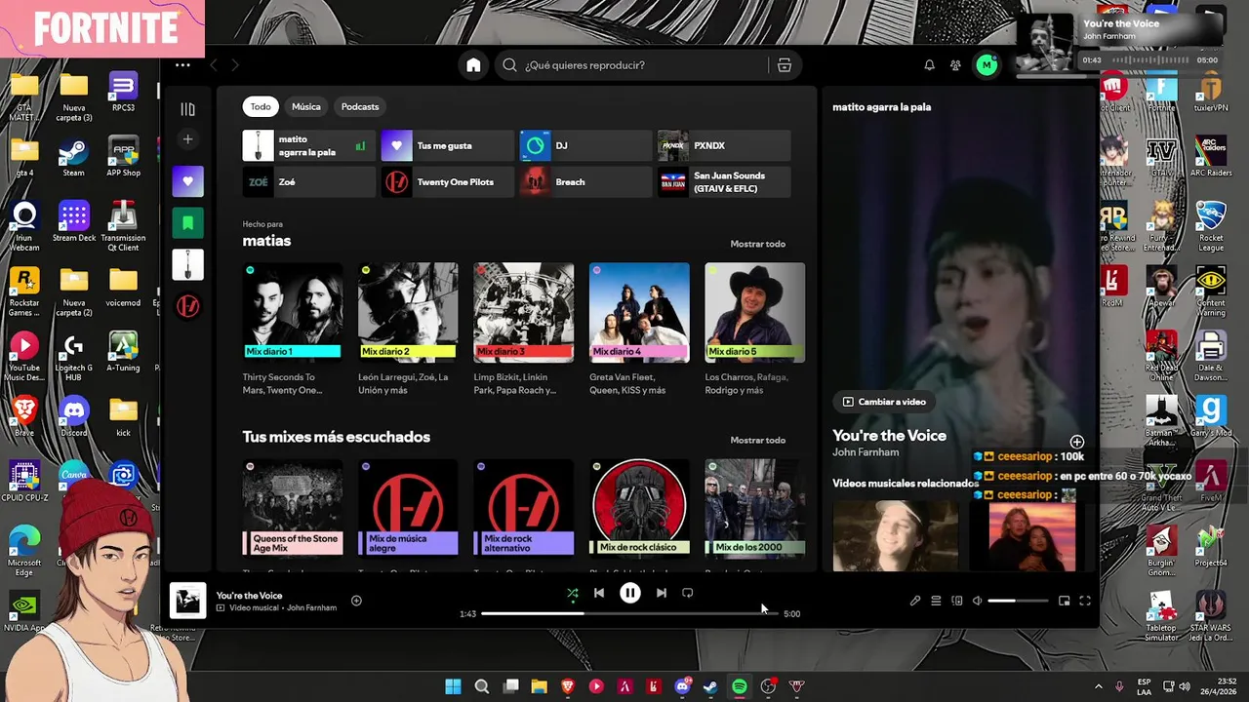
Task: Open Breach shortcut tile
Action: click(x=585, y=181)
